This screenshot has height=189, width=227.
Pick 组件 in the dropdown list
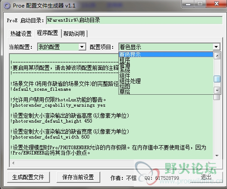click(x=166, y=76)
